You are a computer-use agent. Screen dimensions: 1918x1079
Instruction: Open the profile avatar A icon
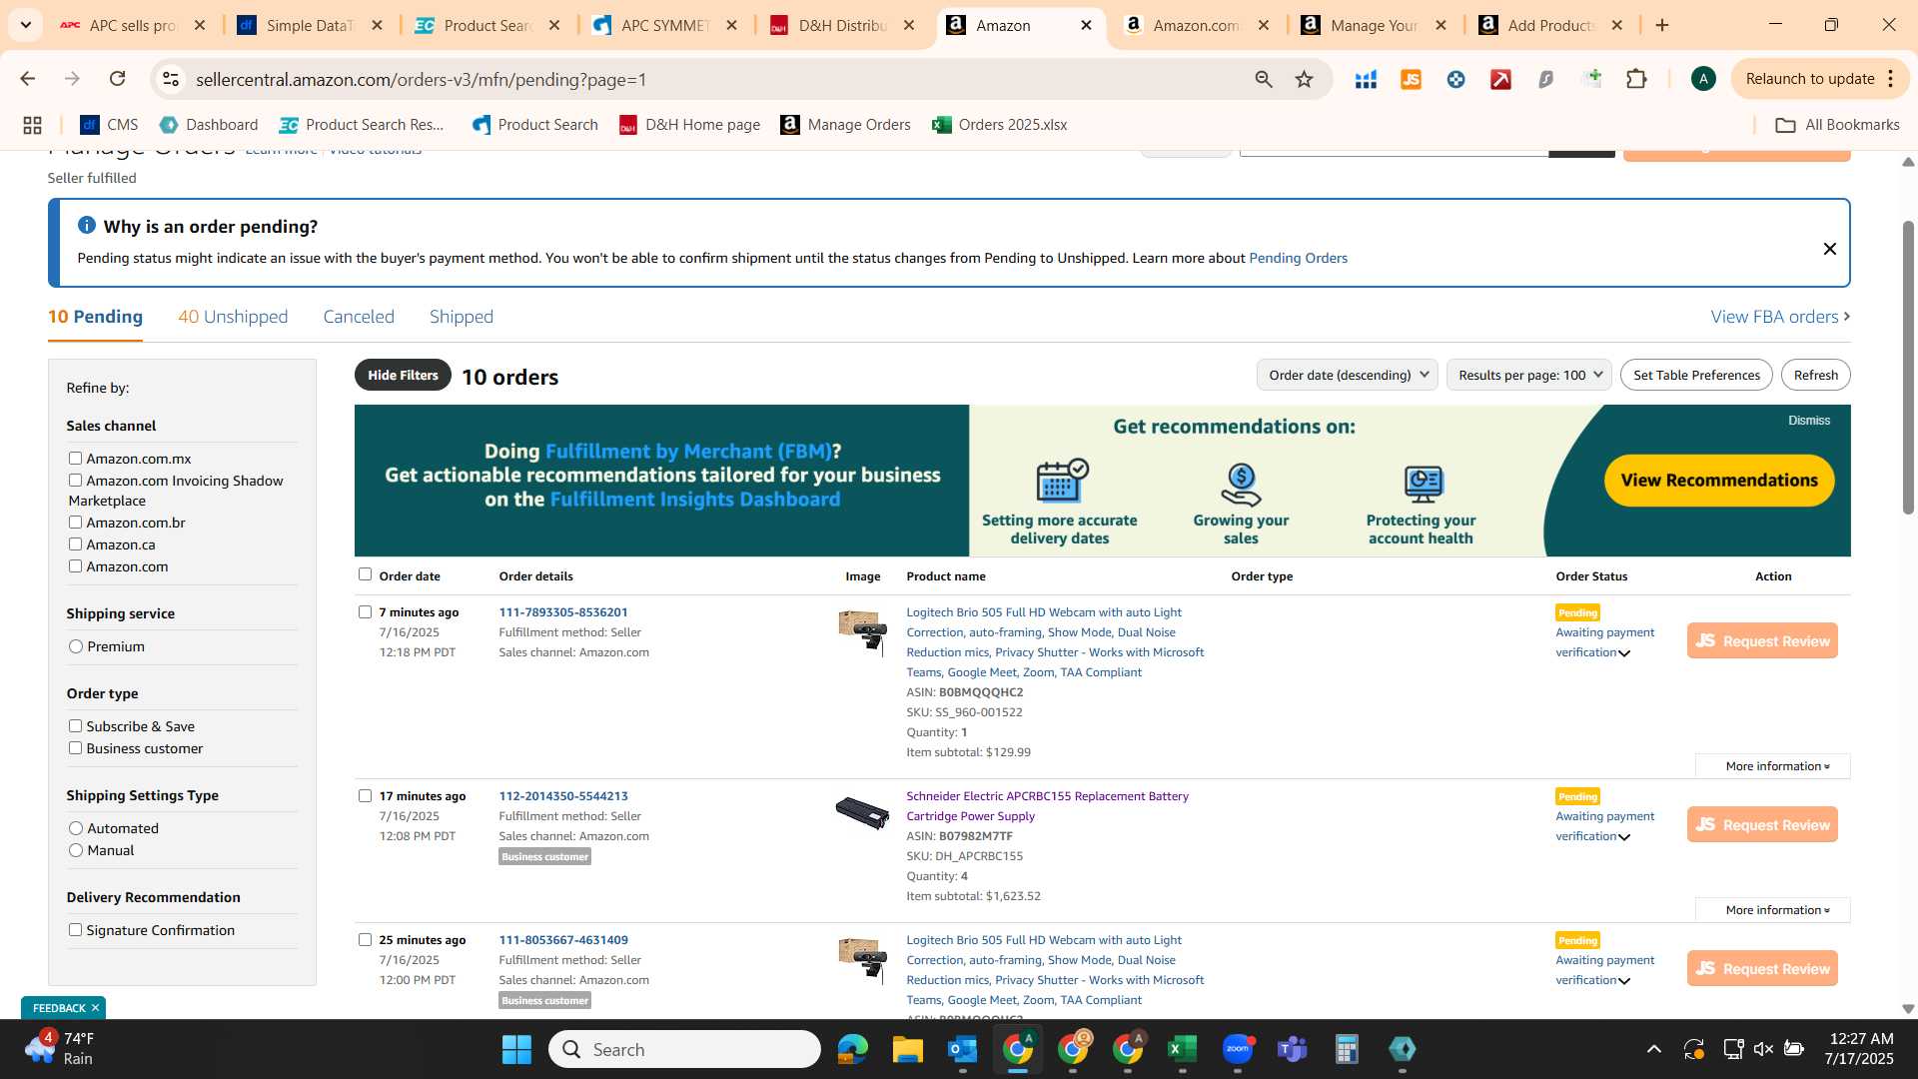(1703, 79)
